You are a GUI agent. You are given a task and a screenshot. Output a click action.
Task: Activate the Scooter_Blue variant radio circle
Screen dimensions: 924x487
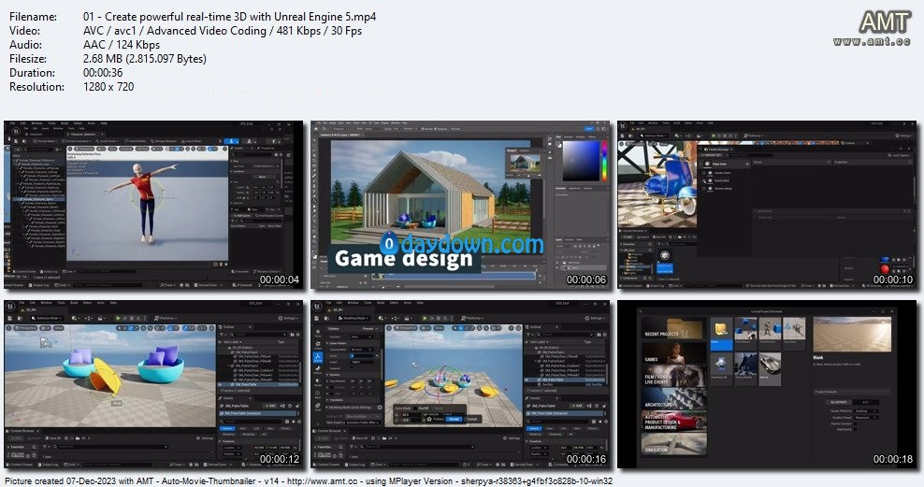pyautogui.click(x=703, y=180)
